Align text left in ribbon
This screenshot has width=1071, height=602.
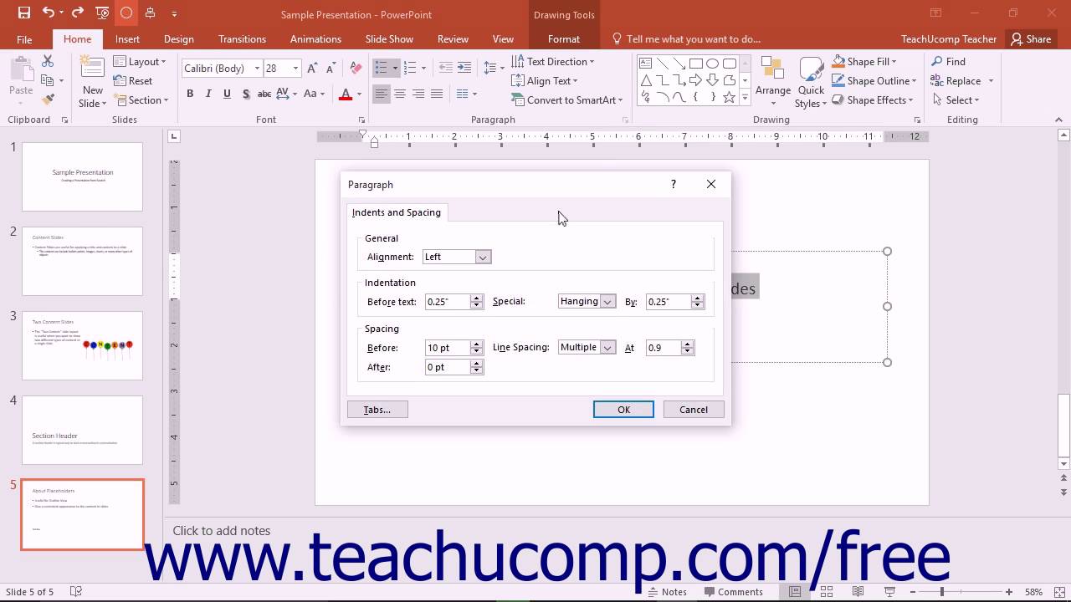pos(382,94)
